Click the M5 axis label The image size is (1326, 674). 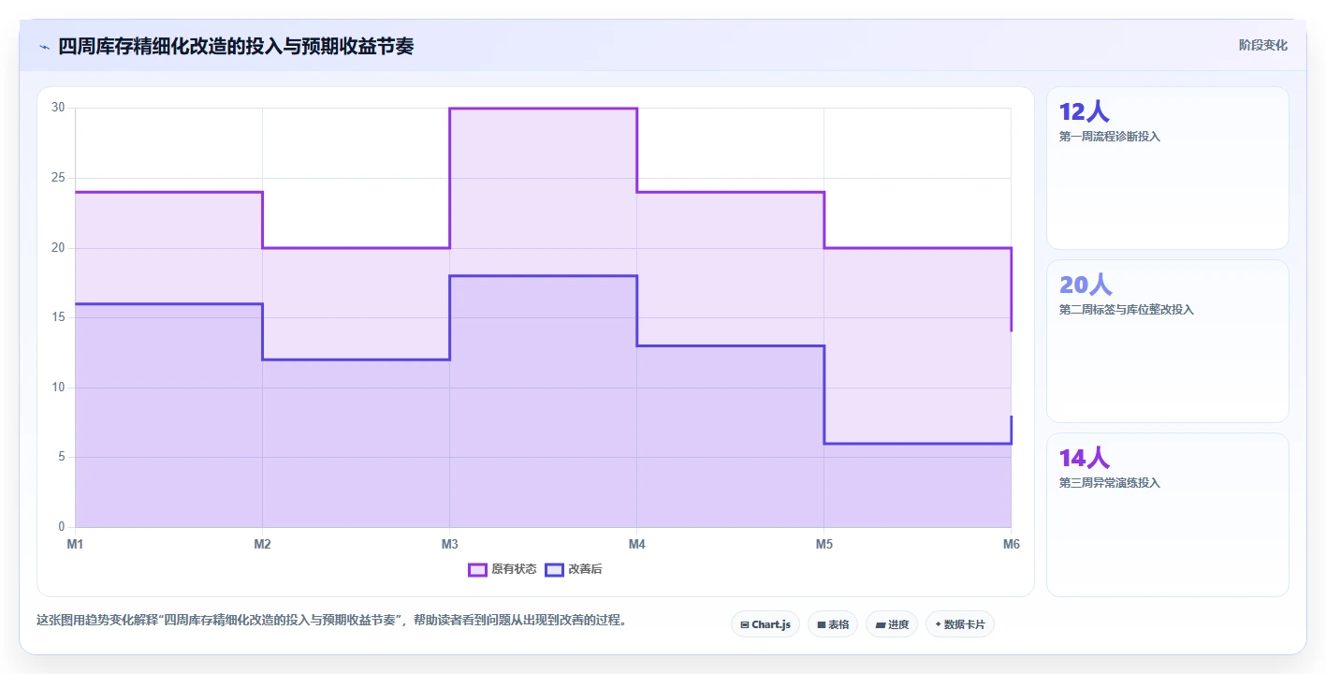(823, 544)
